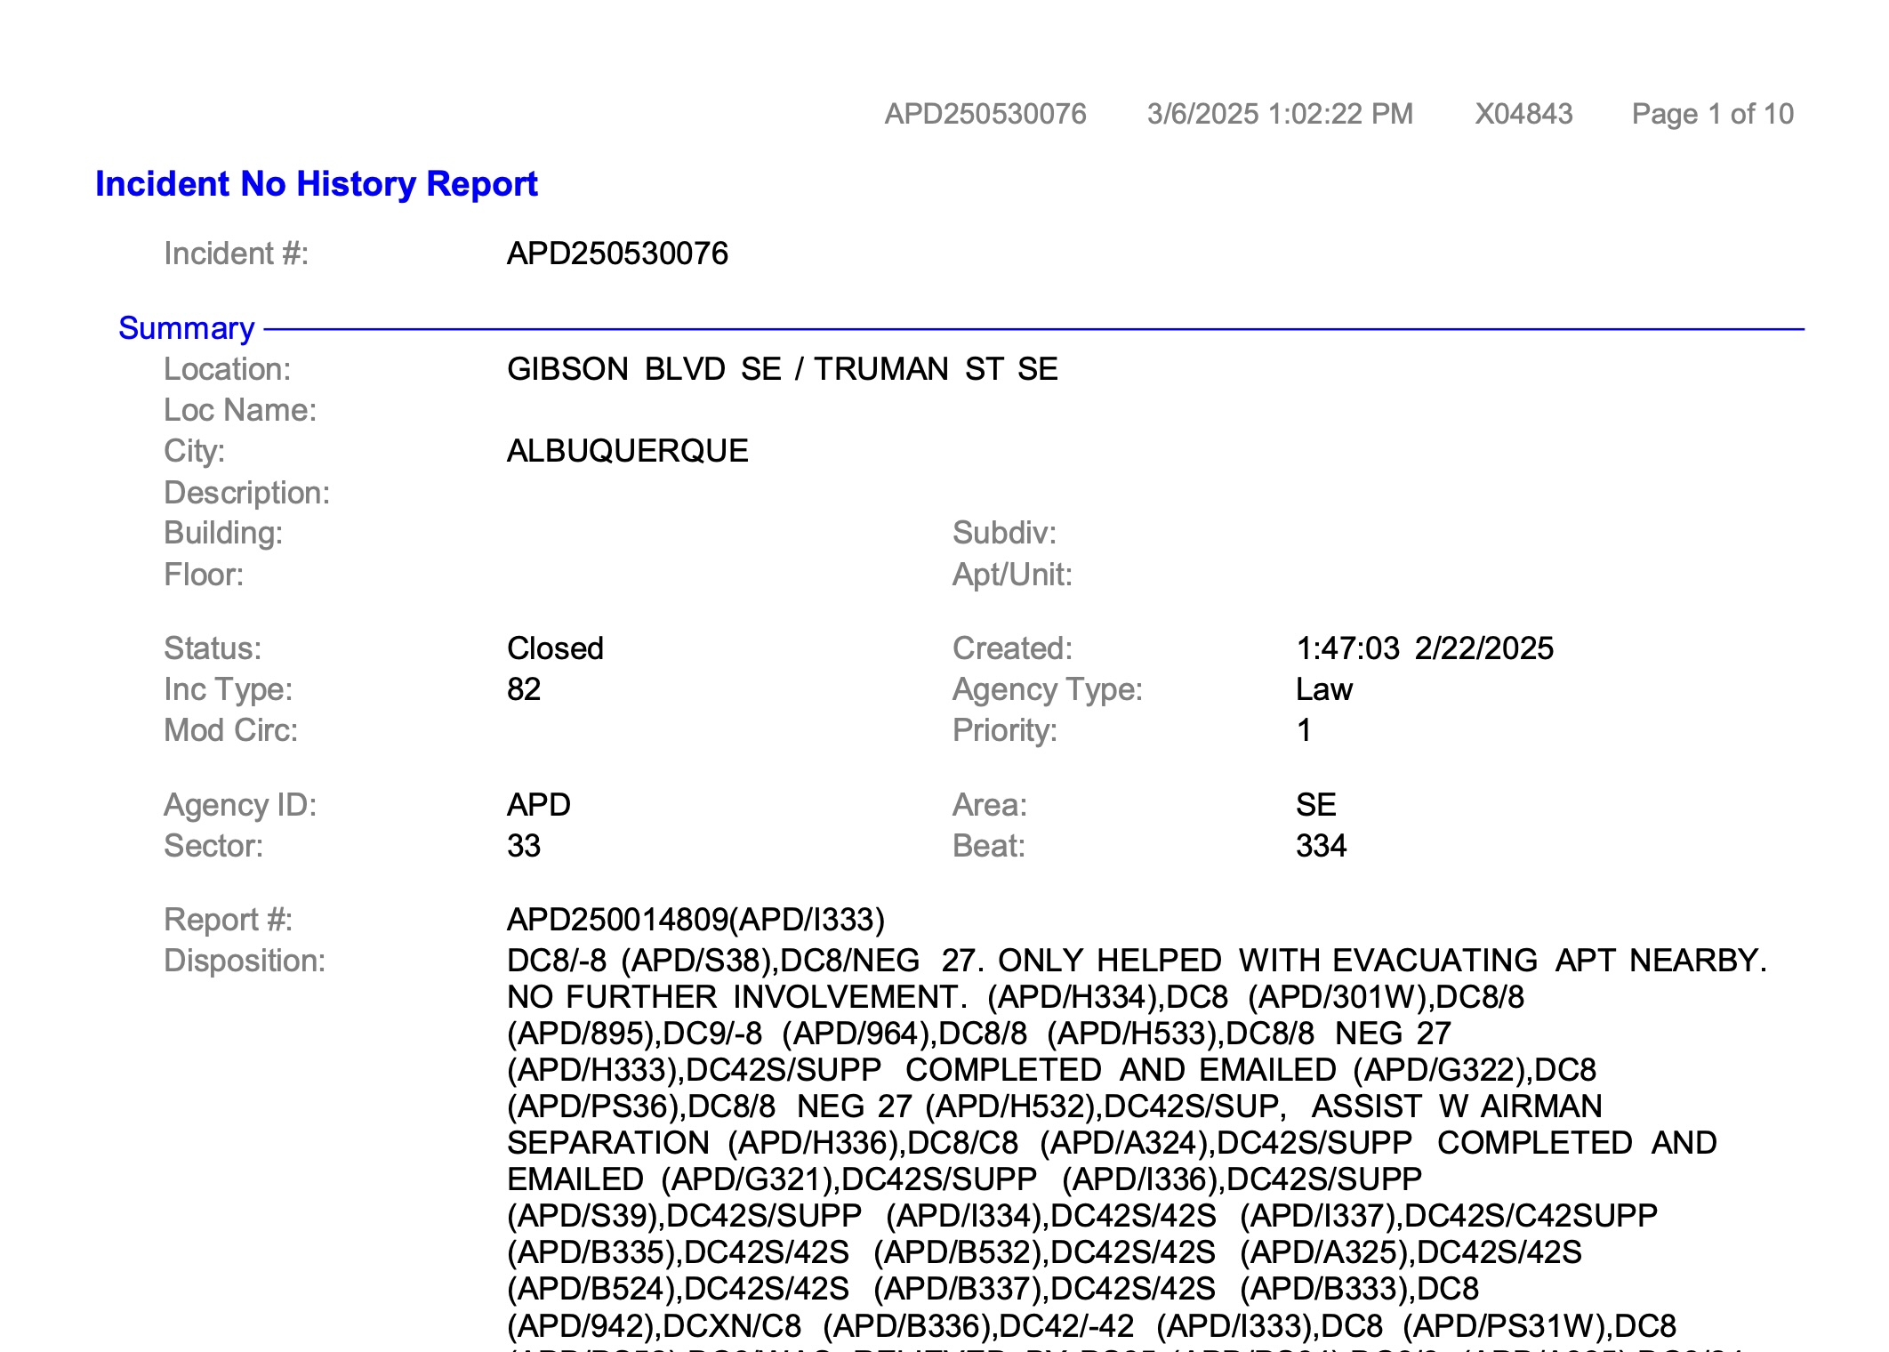Viewport: 1889px width, 1352px height.
Task: Click the Created time 1:47:03 2/22/2025
Action: (x=1424, y=648)
